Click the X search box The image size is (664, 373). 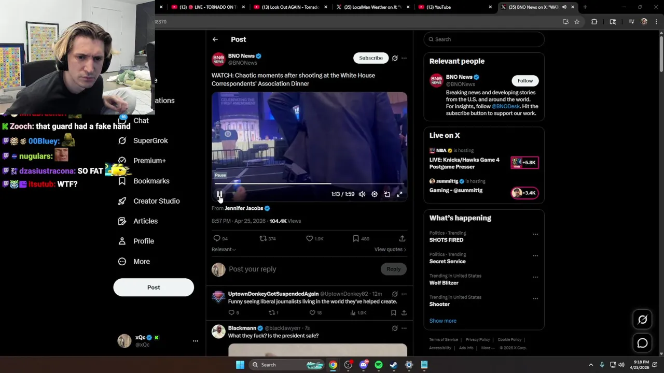(x=484, y=39)
